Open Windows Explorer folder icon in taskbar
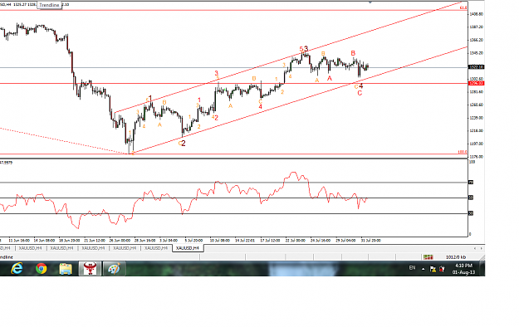Image resolution: width=519 pixels, height=327 pixels. pyautogui.click(x=66, y=268)
